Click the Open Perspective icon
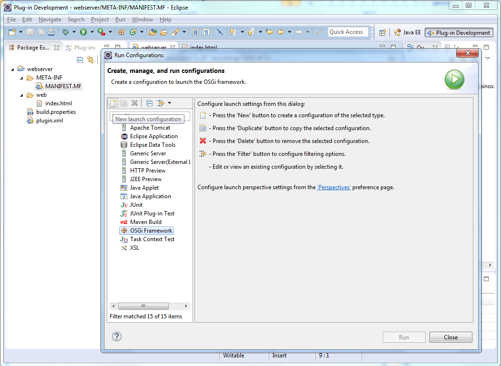The image size is (501, 366). (x=382, y=32)
